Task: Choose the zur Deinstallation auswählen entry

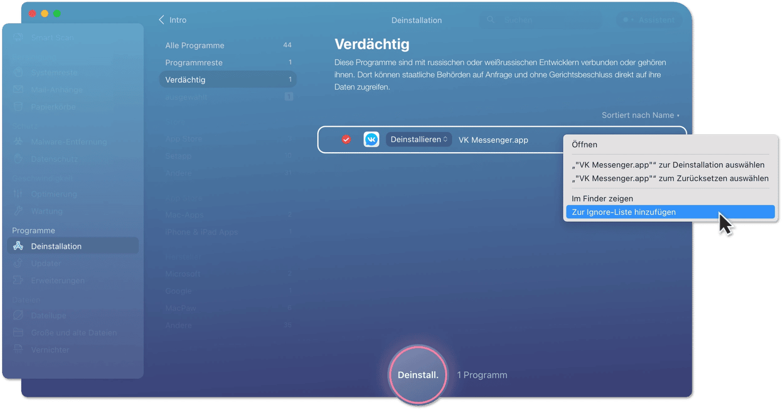Action: (670, 164)
